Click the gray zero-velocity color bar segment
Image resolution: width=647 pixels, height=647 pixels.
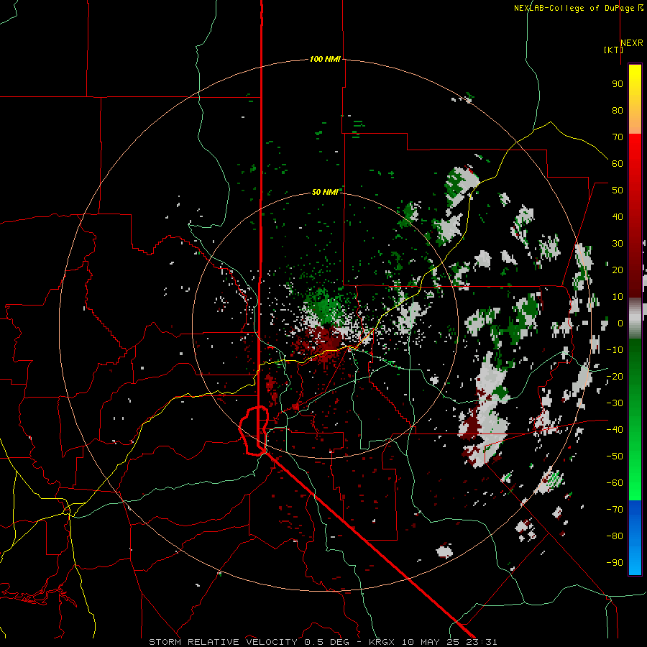pos(635,318)
